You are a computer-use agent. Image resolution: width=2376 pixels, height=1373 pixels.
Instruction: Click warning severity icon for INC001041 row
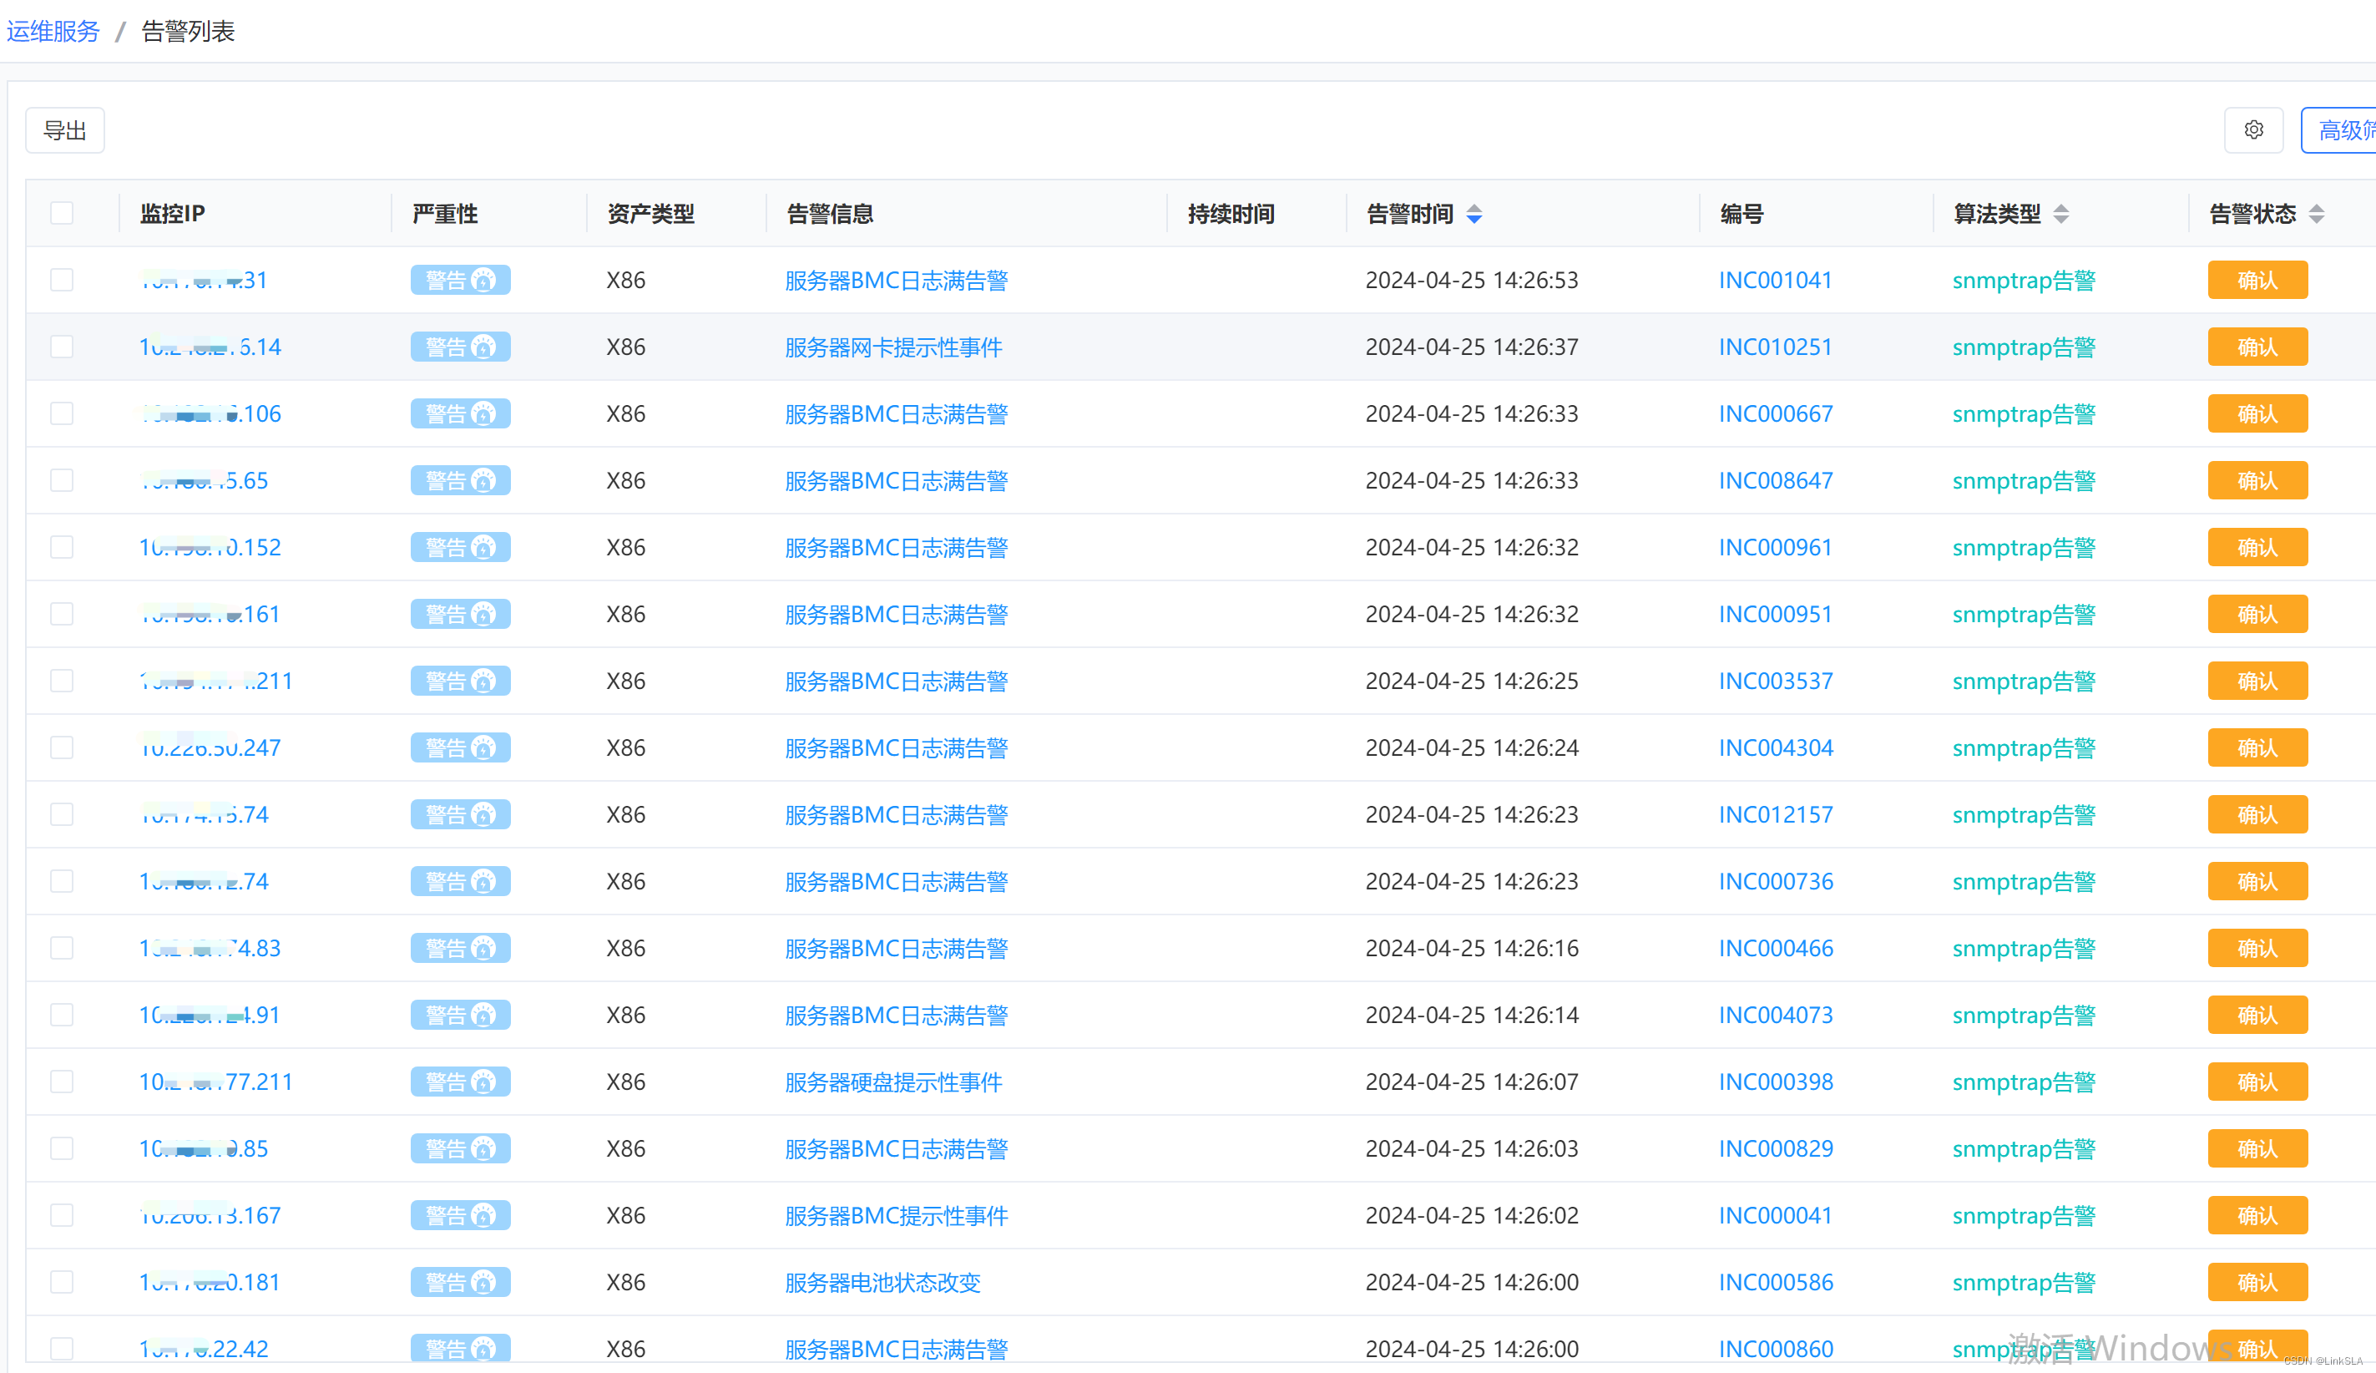pyautogui.click(x=483, y=280)
